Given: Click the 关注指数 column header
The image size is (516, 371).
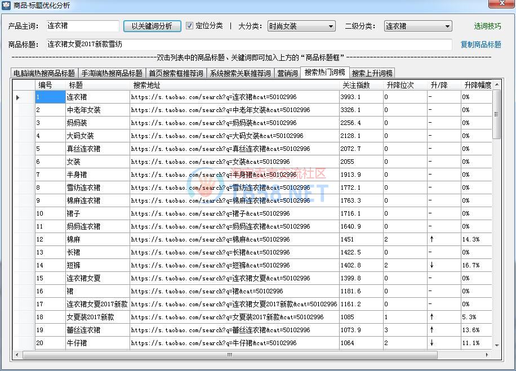Looking at the screenshot, I should click(x=356, y=85).
